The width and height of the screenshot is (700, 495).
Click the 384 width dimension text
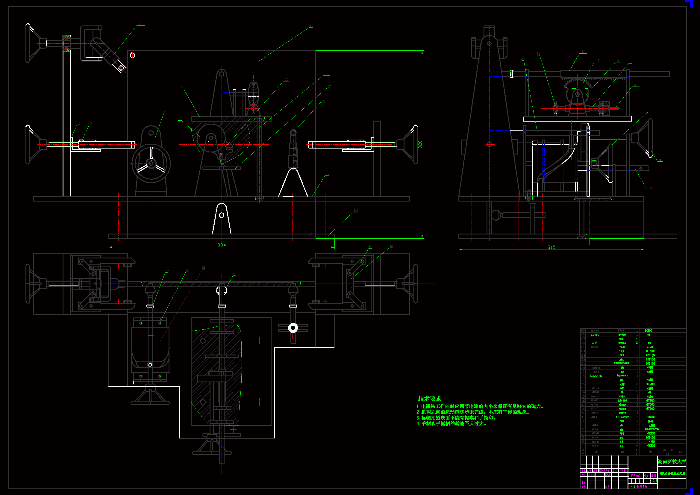pyautogui.click(x=222, y=245)
